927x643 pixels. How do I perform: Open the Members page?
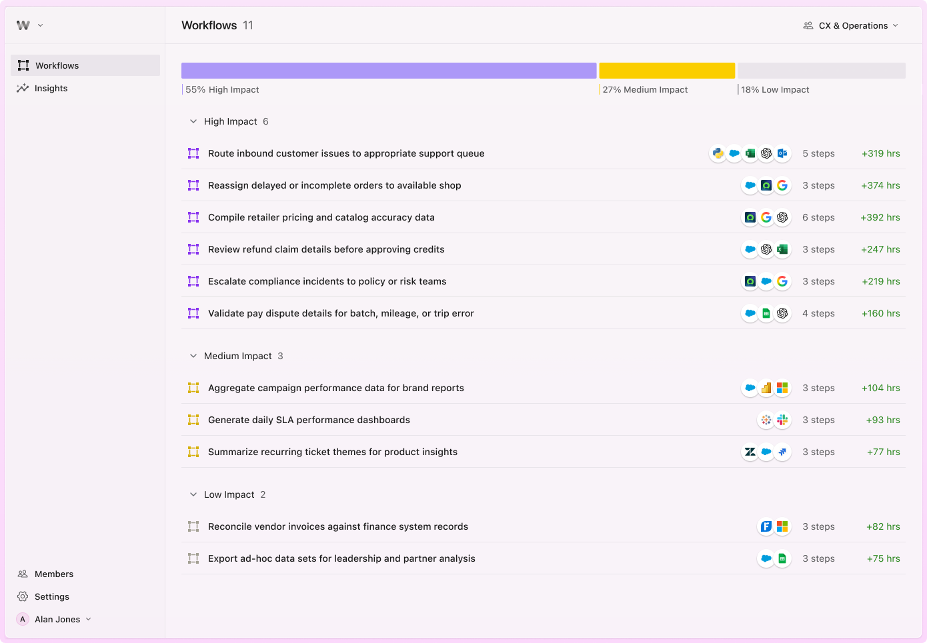click(x=53, y=574)
